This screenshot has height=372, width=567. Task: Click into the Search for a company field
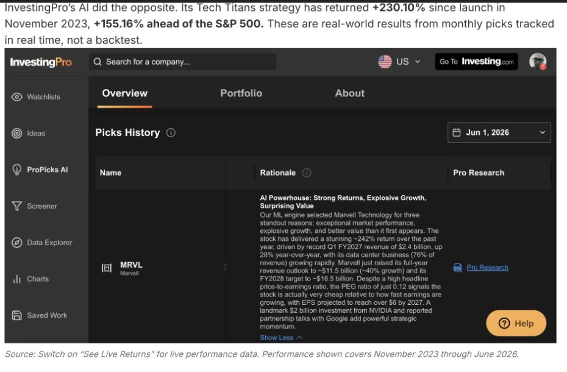pyautogui.click(x=183, y=62)
